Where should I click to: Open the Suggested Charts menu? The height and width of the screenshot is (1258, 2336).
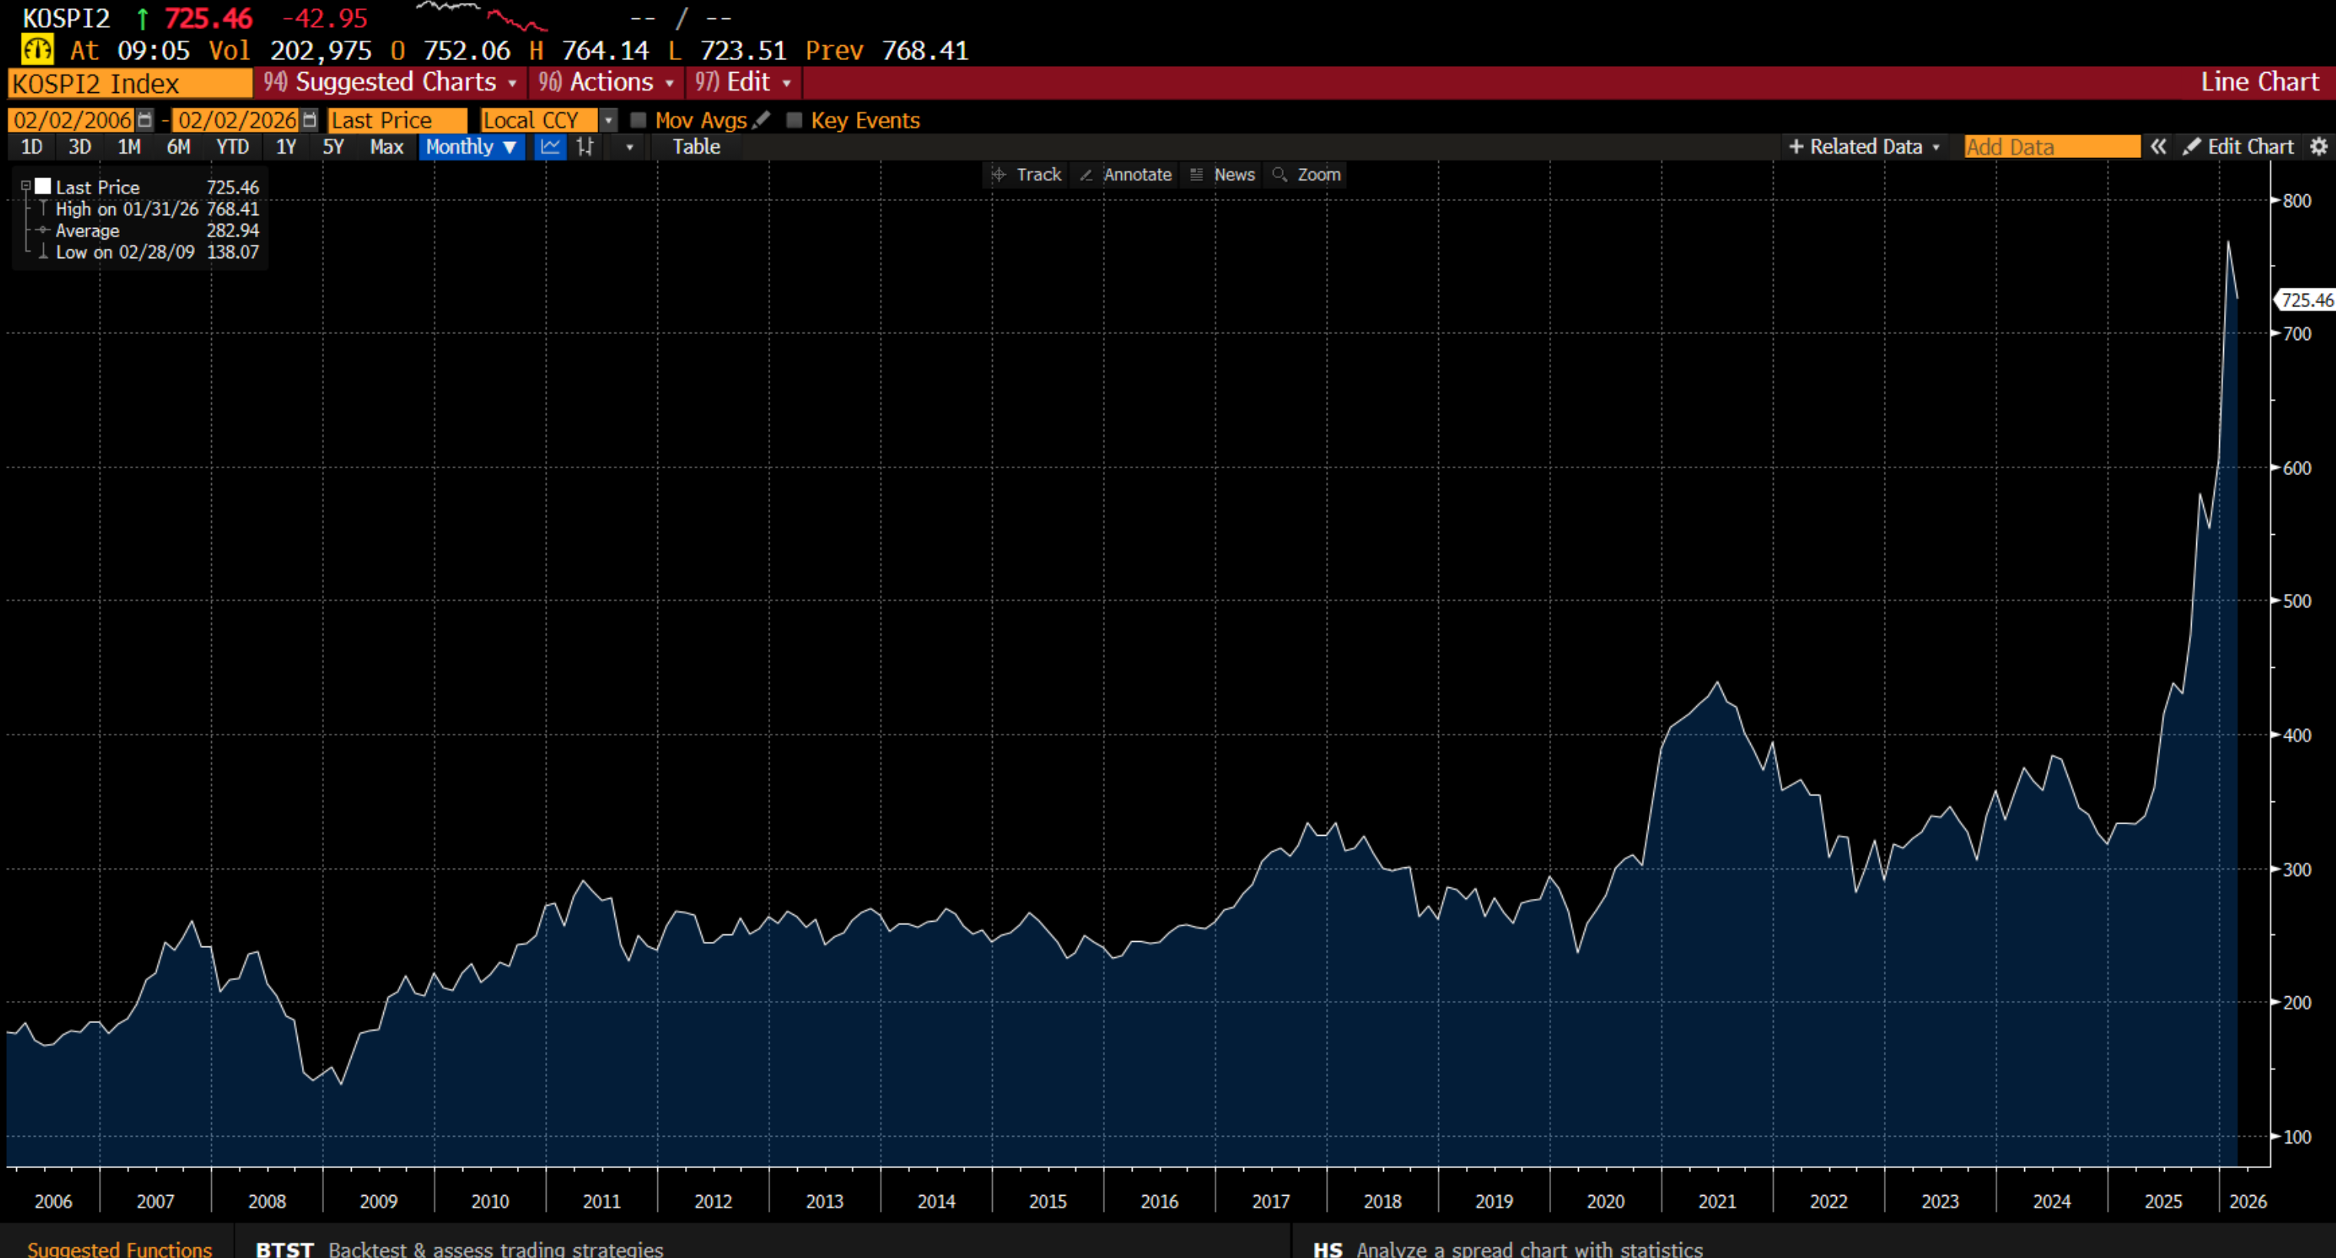click(391, 82)
